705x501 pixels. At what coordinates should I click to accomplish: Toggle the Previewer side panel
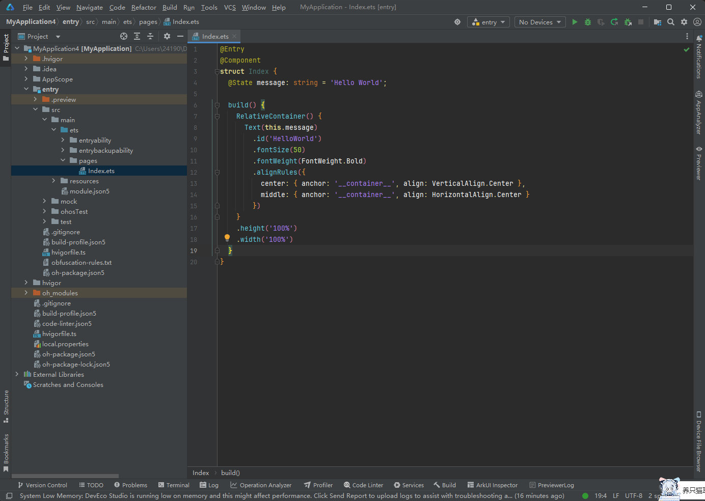pyautogui.click(x=699, y=163)
